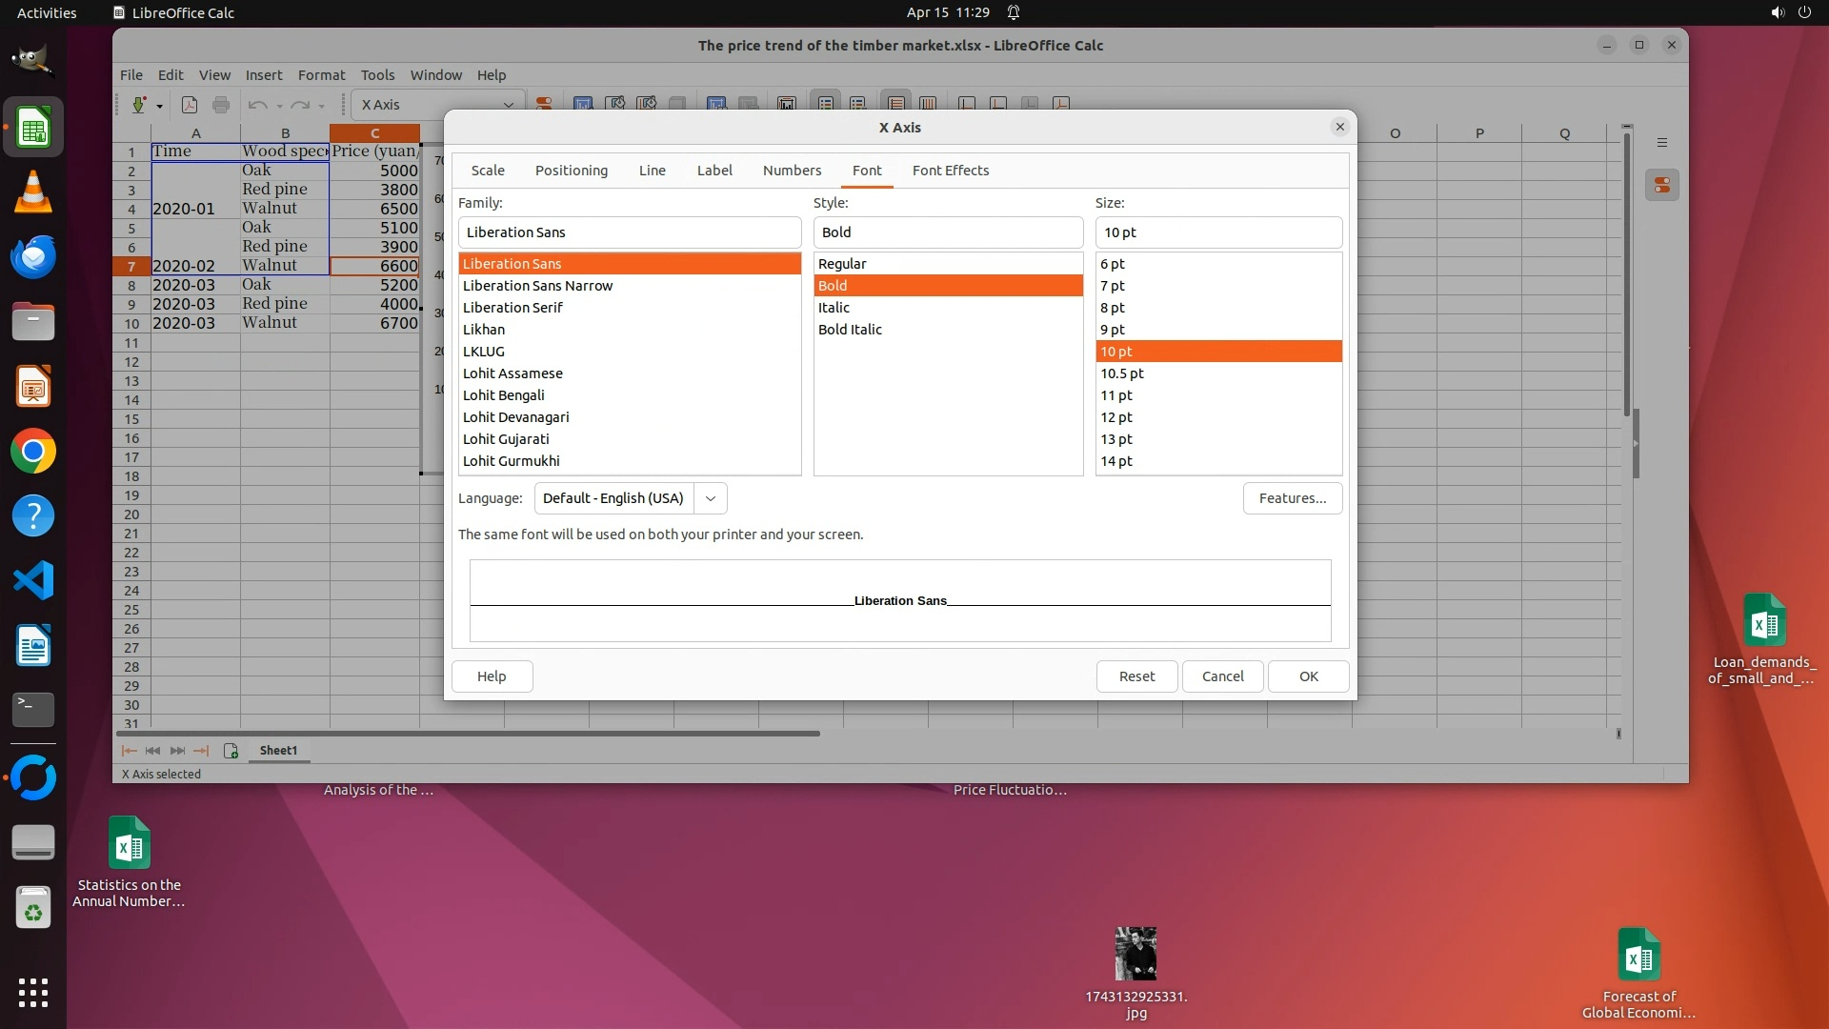This screenshot has width=1829, height=1029.
Task: Open the Numbers tab
Action: [x=792, y=171]
